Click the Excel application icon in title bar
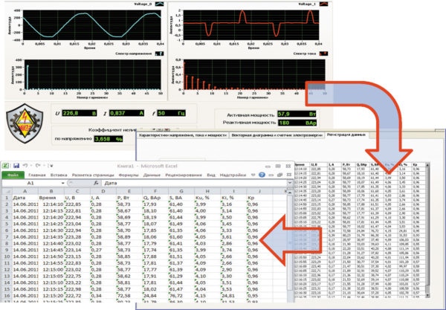The width and height of the screenshot is (446, 310). point(5,166)
